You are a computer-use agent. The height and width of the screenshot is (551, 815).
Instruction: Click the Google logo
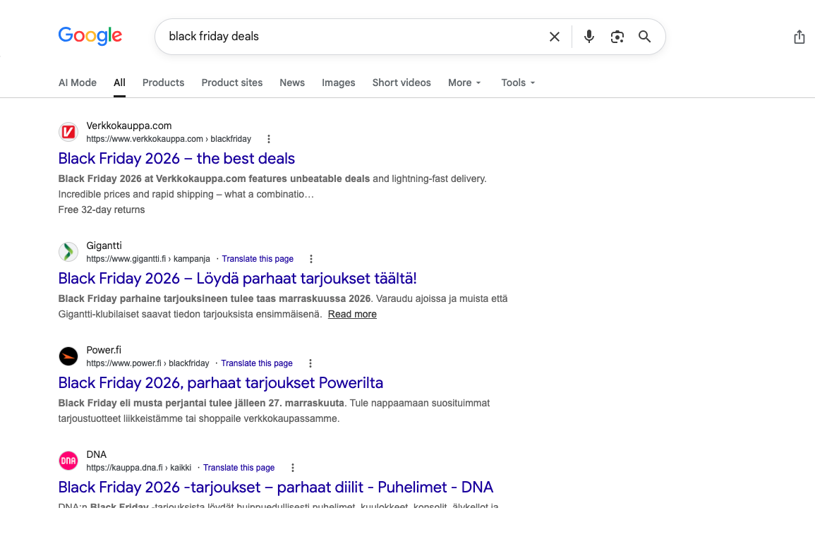point(90,36)
